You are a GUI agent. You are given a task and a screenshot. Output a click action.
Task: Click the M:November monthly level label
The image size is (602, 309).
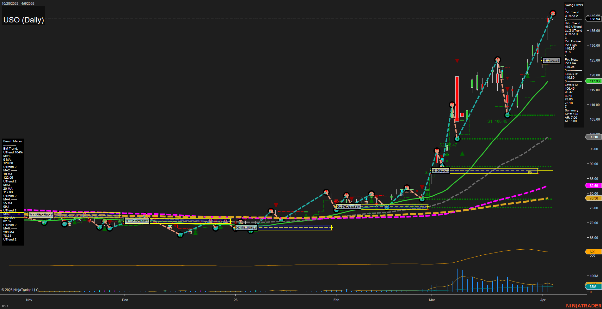[x=41, y=215]
